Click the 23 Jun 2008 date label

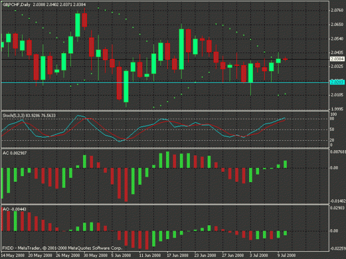(x=205, y=256)
